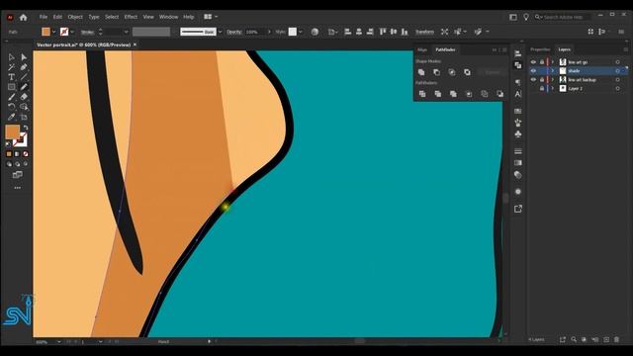Open stroke weight dropdown
This screenshot has height=356, width=633.
point(126,32)
